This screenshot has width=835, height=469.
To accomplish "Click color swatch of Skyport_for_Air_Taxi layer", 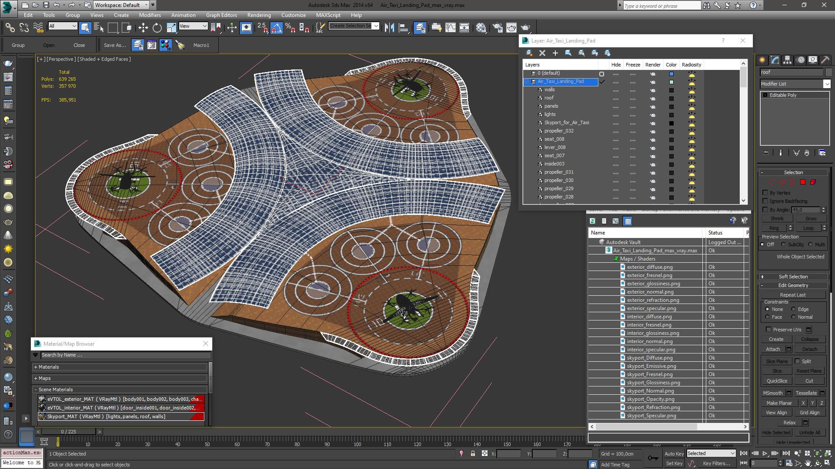I will [x=671, y=123].
